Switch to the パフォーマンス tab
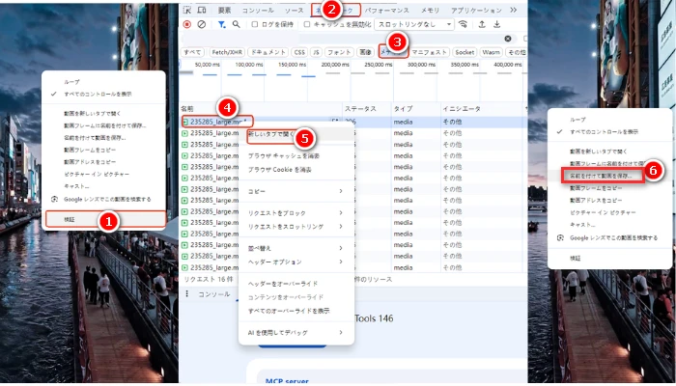This screenshot has width=676, height=386. pyautogui.click(x=386, y=11)
